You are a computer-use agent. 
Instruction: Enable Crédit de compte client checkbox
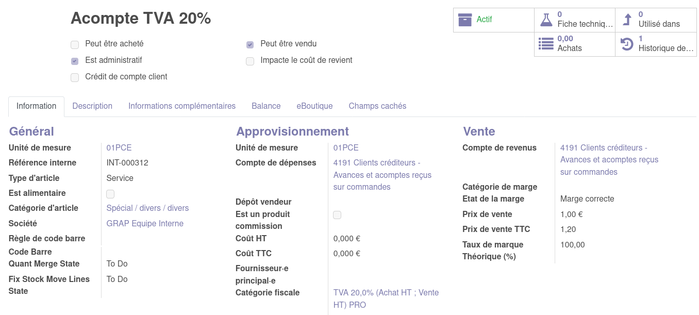75,77
